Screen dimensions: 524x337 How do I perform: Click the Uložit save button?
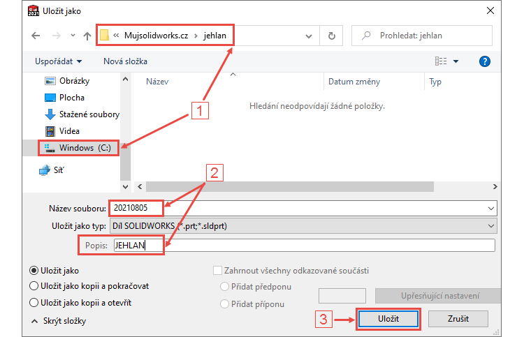point(388,319)
